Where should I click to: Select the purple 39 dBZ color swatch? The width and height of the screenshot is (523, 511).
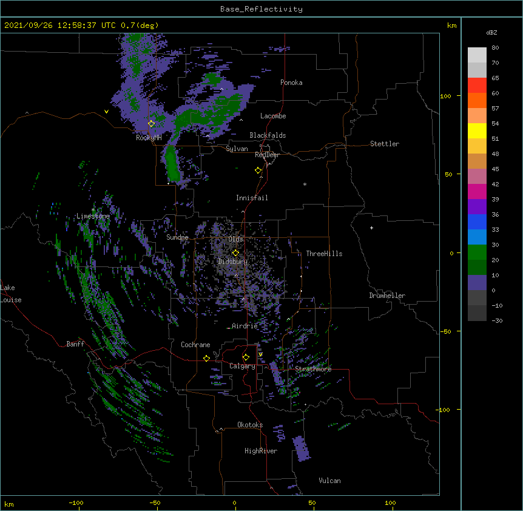point(477,207)
